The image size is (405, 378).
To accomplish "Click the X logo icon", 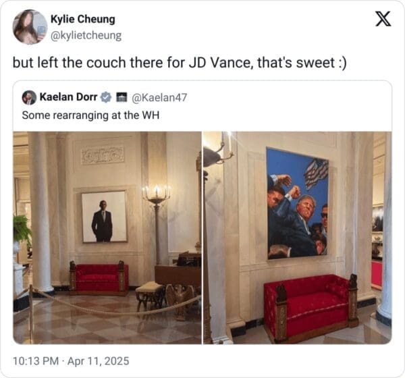I will (x=383, y=19).
